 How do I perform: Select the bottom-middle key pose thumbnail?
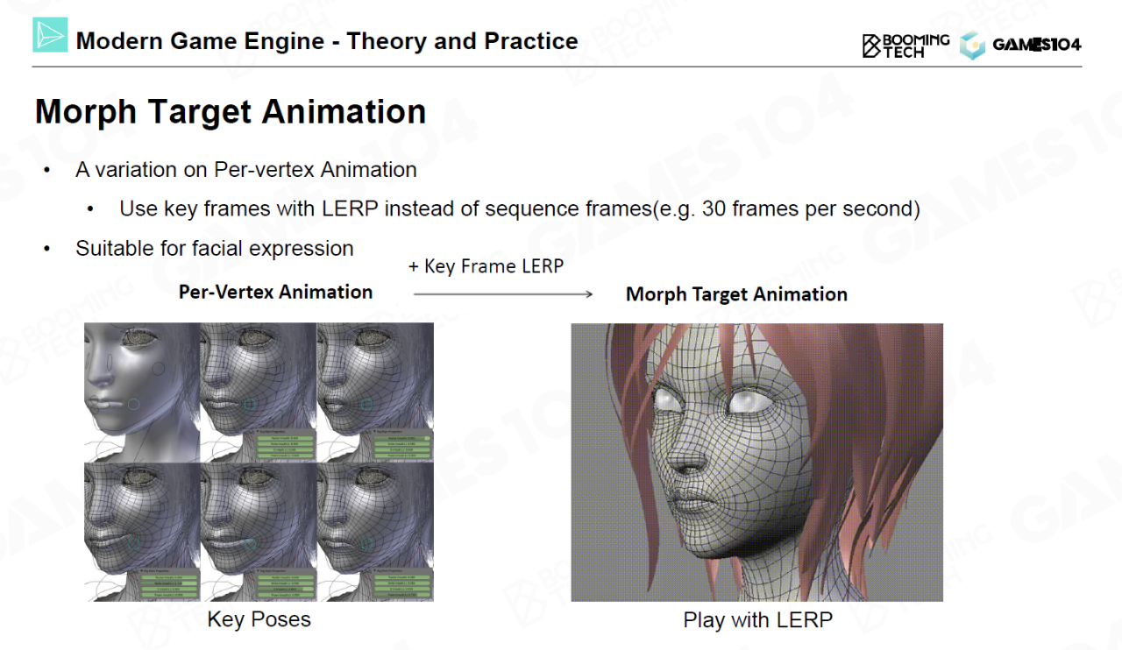(258, 531)
